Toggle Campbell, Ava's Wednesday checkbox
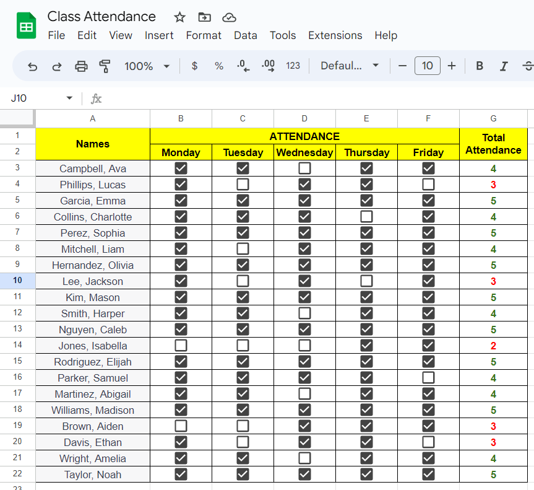Image resolution: width=534 pixels, height=490 pixels. tap(304, 168)
